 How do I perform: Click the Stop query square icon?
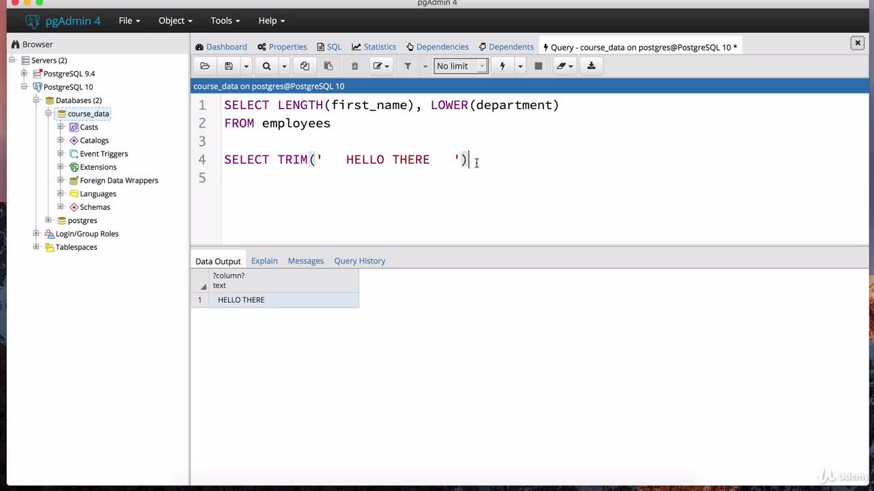pos(538,66)
